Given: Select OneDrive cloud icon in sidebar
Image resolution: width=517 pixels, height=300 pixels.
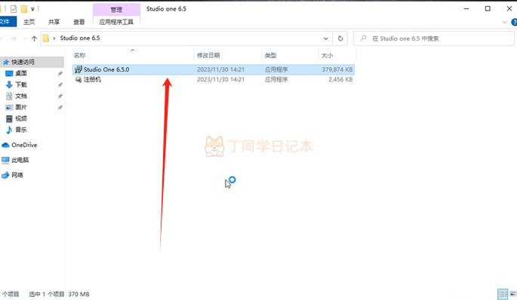Looking at the screenshot, I should click(5, 145).
